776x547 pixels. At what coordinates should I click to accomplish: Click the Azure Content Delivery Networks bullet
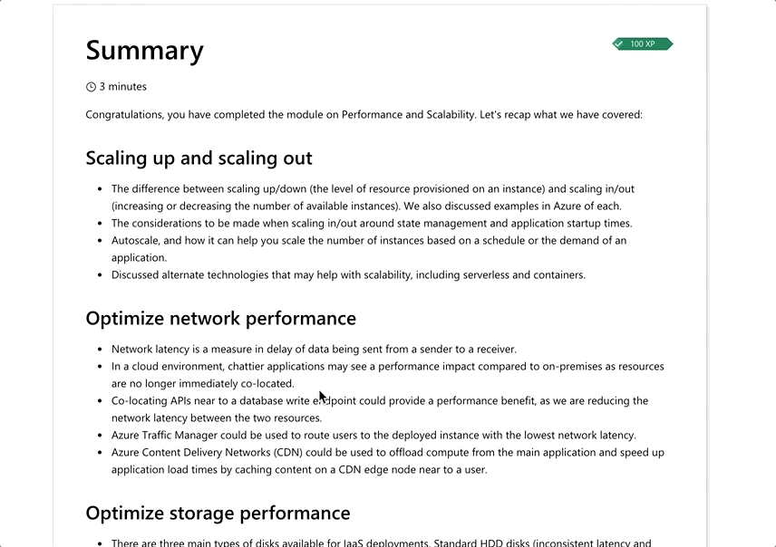(387, 460)
